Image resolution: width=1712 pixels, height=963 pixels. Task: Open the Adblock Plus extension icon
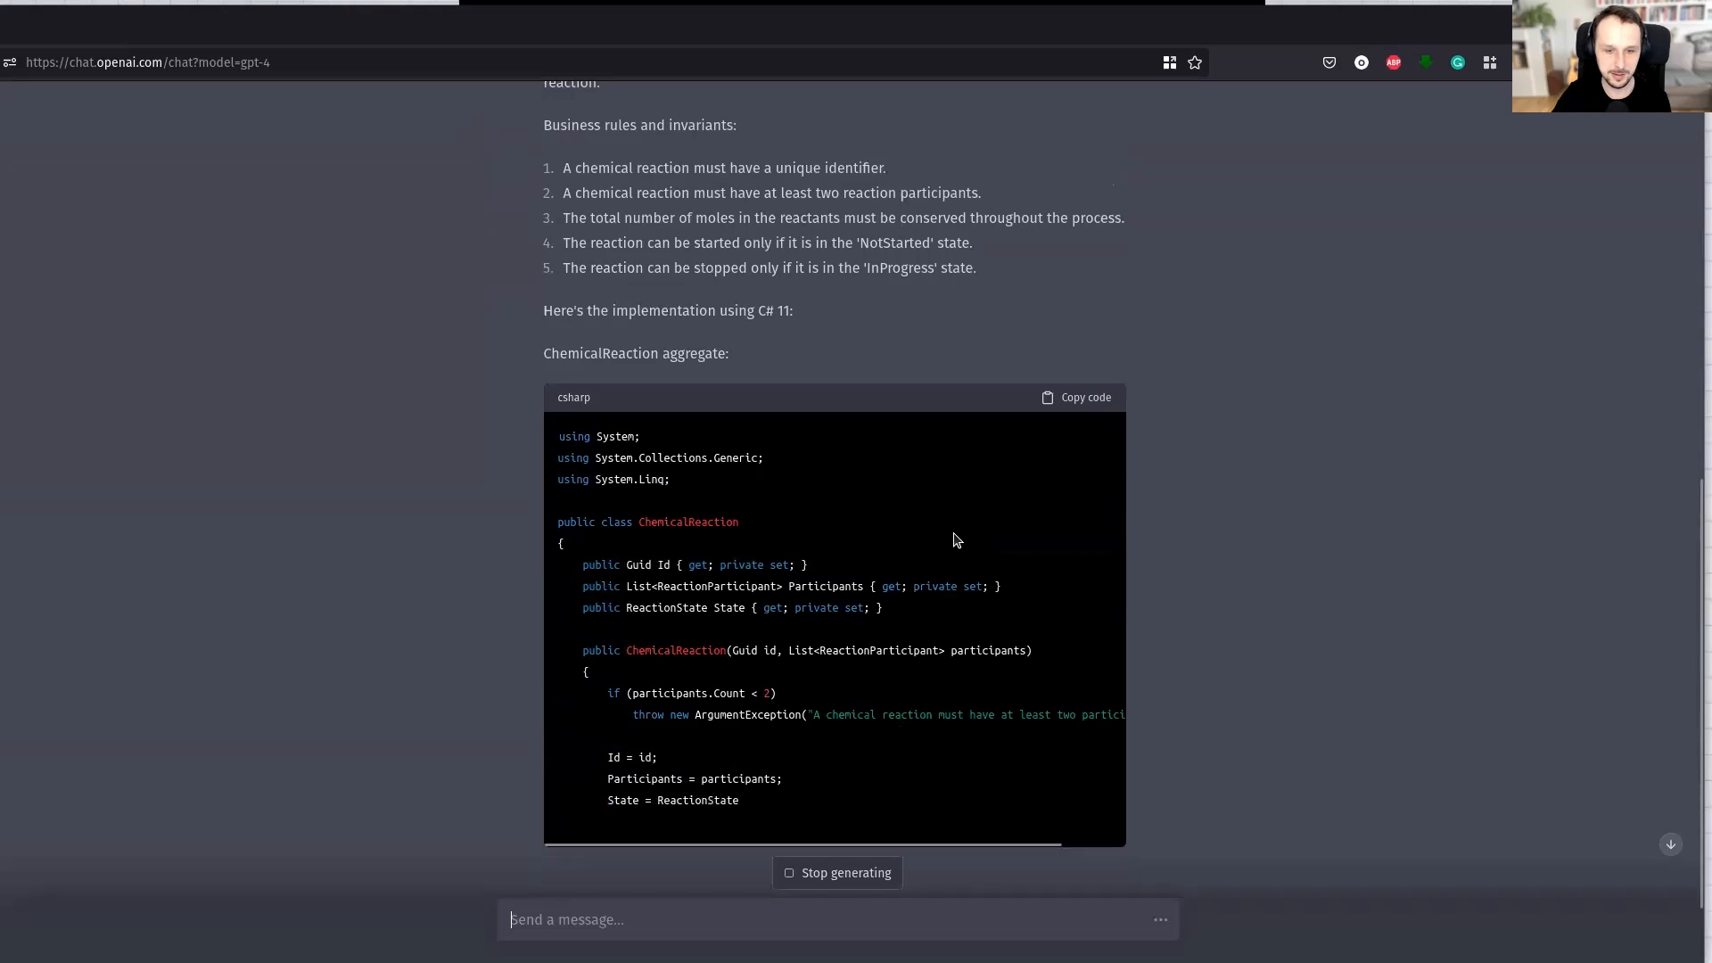coord(1394,62)
